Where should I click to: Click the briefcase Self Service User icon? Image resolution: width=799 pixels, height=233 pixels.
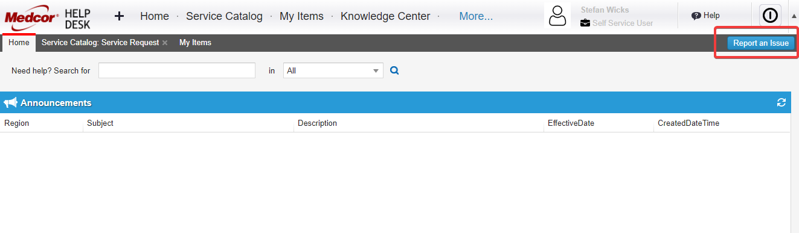[x=585, y=23]
